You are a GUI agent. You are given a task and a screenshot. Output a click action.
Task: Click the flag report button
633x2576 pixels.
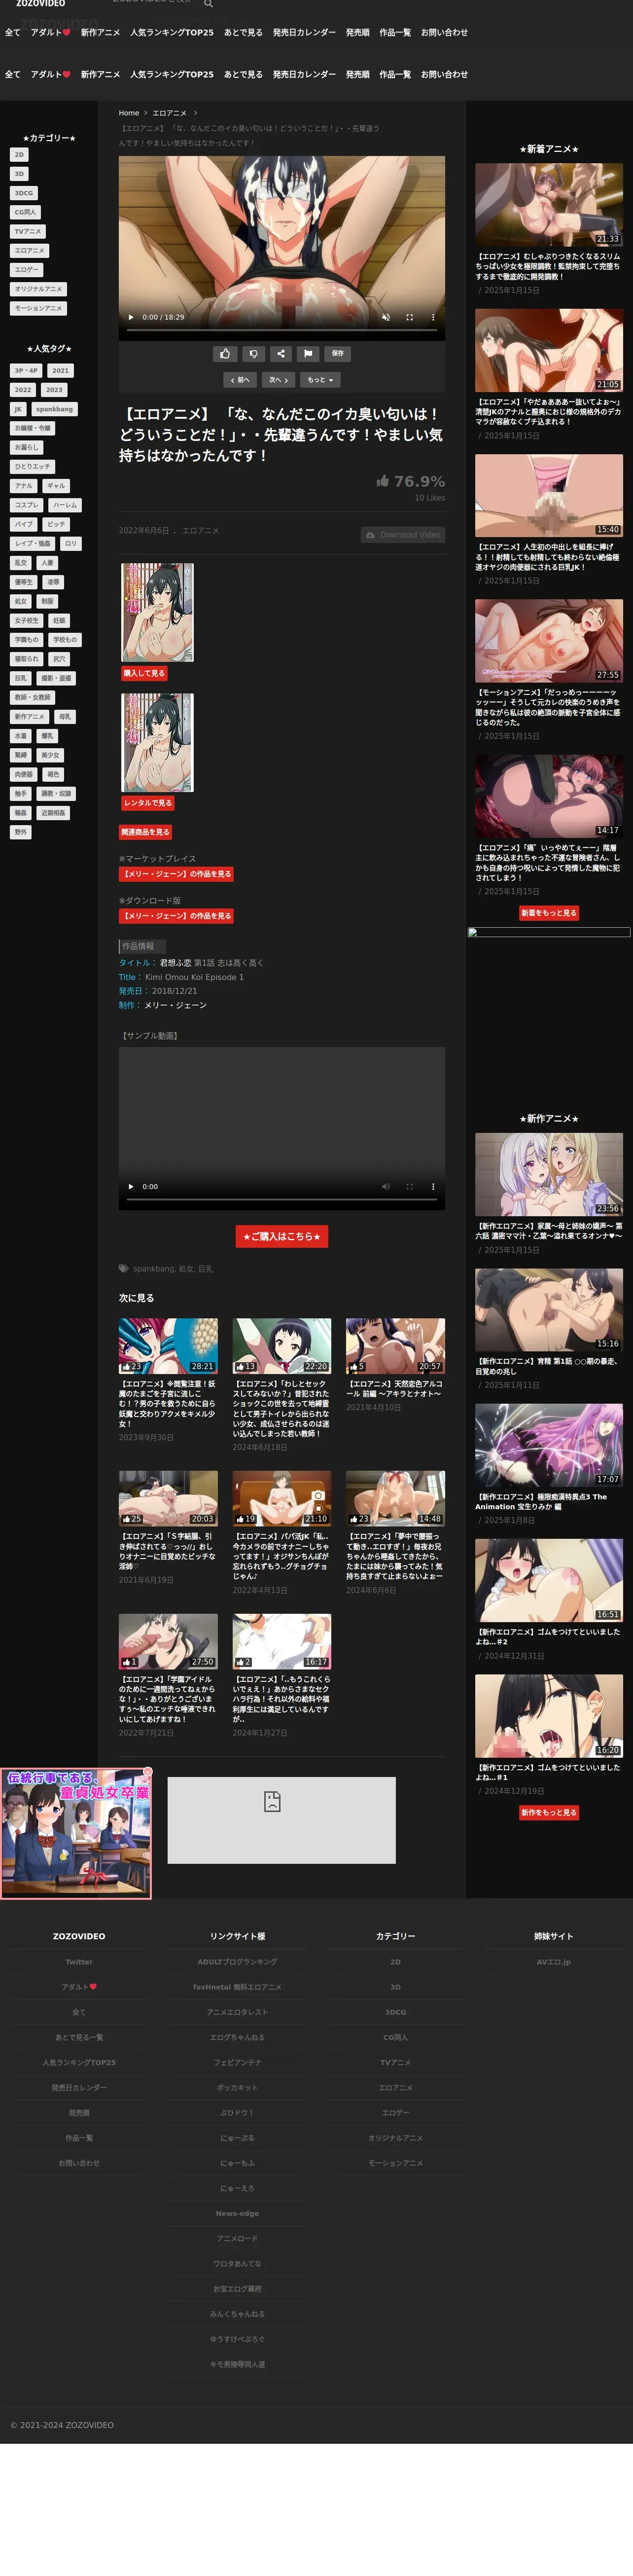308,353
